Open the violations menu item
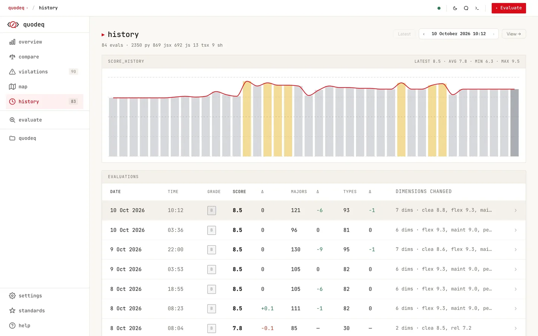 coord(45,72)
